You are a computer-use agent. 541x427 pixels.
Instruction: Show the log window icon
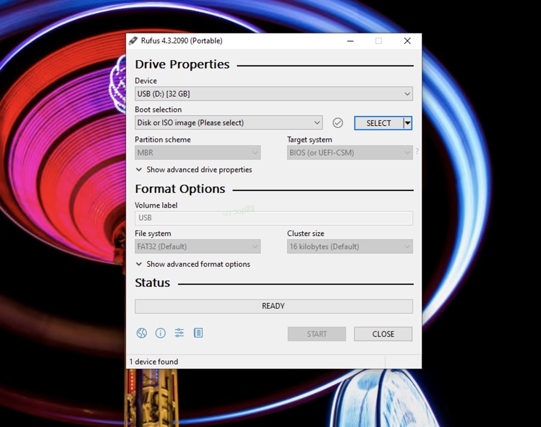[x=198, y=333]
